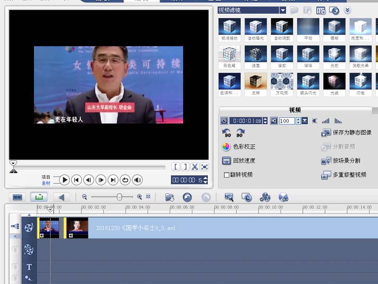Screen dimensions: 378x284
Task: Click the greyed-out redo button
Action: tap(206, 197)
